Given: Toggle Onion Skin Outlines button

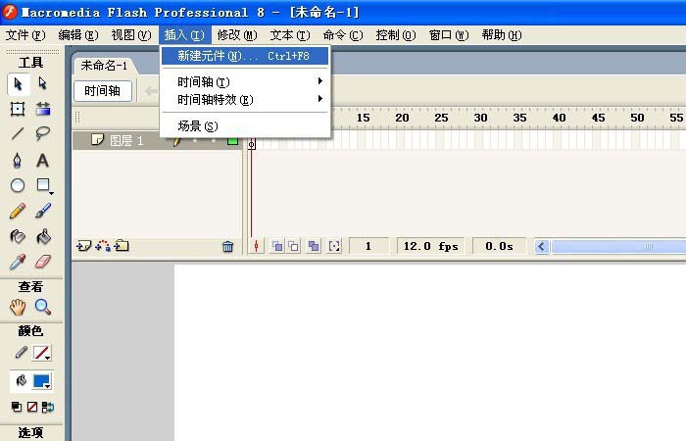Looking at the screenshot, I should pyautogui.click(x=294, y=246).
